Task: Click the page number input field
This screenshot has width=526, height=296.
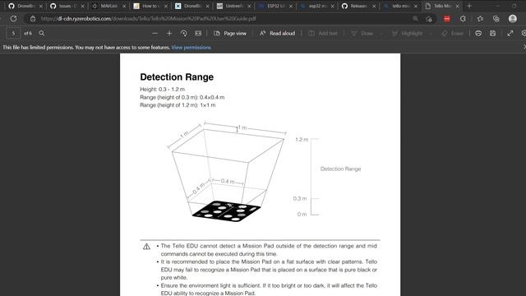Action: [x=13, y=33]
